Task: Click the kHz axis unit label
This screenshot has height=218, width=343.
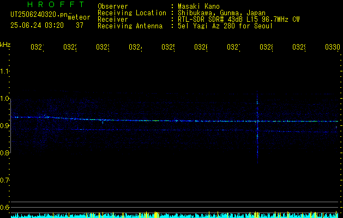Action: (5, 45)
